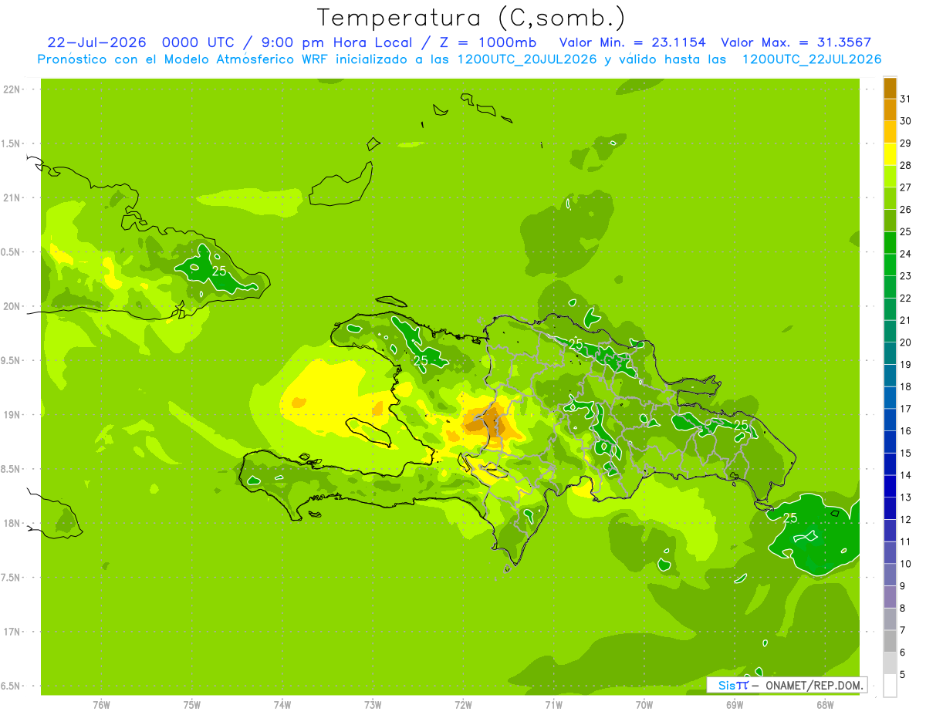Click the '25' contour label southeast near 68W
Image resolution: width=926 pixels, height=715 pixels.
point(790,518)
